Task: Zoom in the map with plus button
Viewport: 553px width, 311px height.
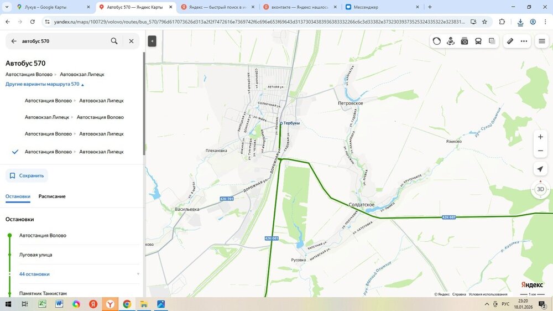Action: tap(540, 137)
